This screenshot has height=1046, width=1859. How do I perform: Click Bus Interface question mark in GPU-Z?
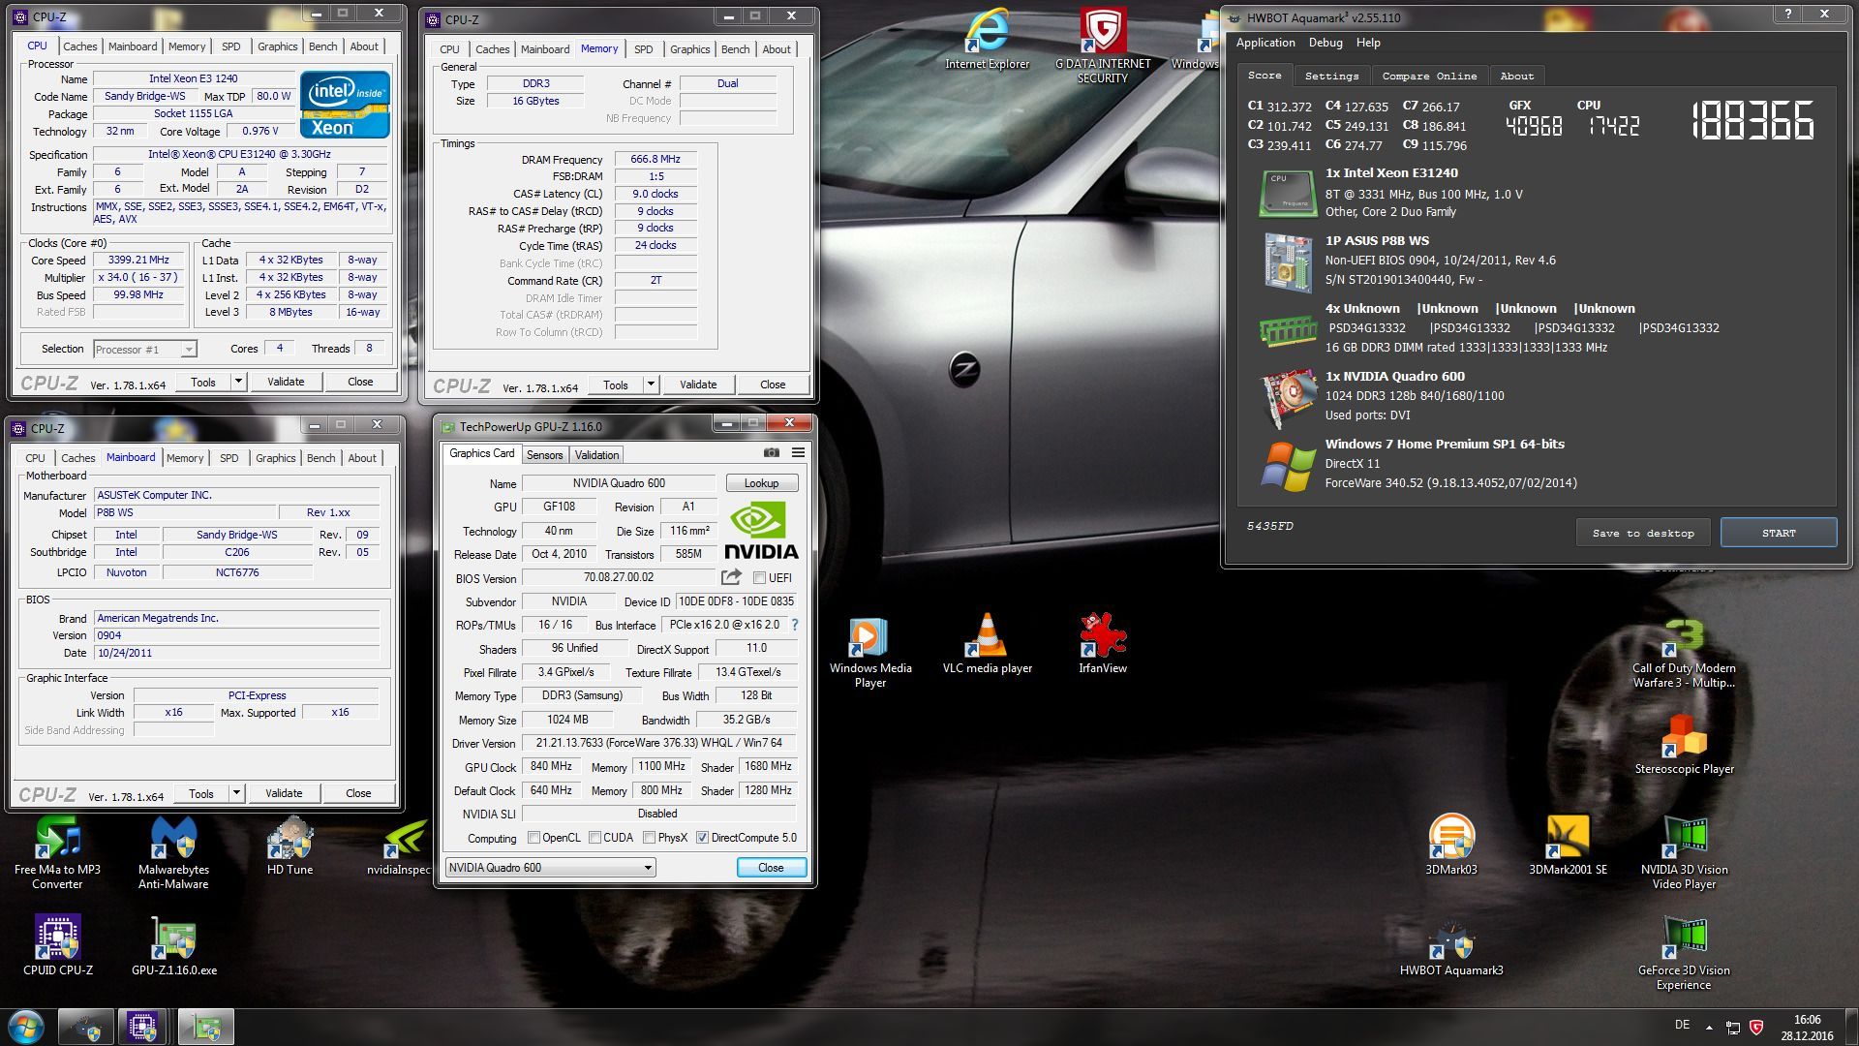pos(795,625)
